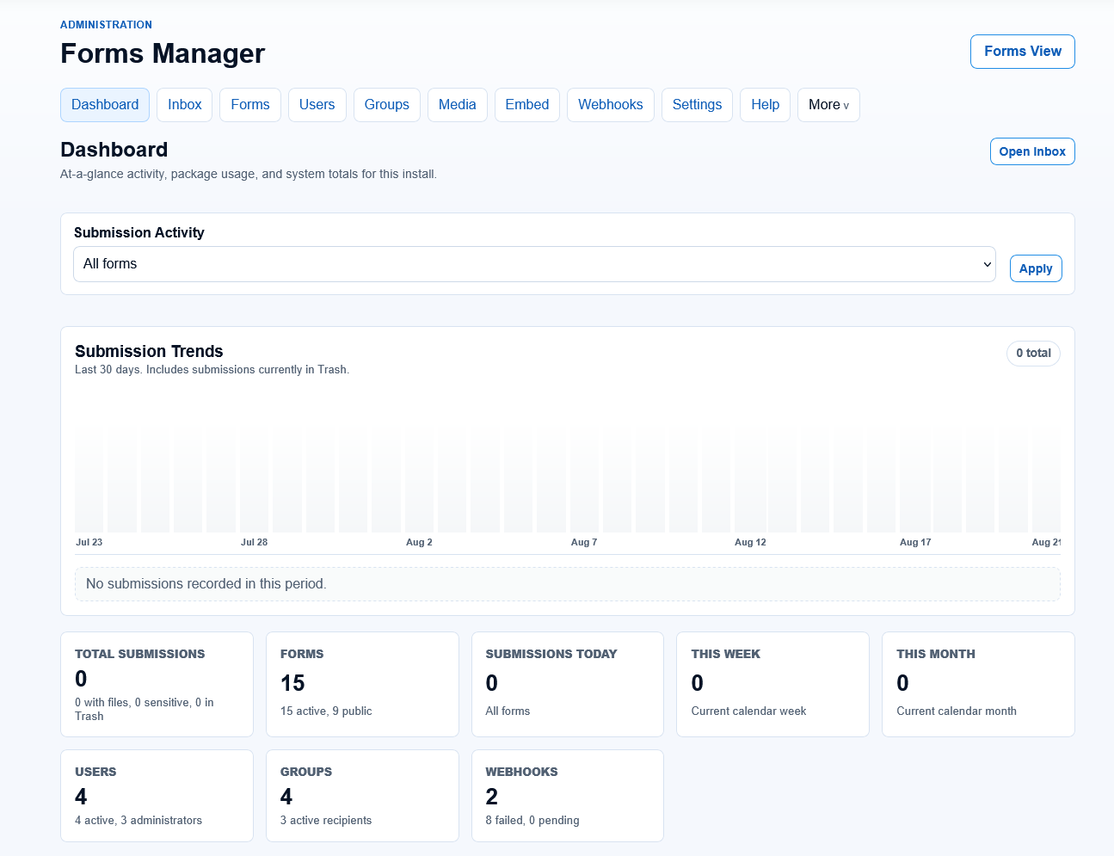Image resolution: width=1114 pixels, height=856 pixels.
Task: Click the Webhooks stat card
Action: [x=568, y=796]
